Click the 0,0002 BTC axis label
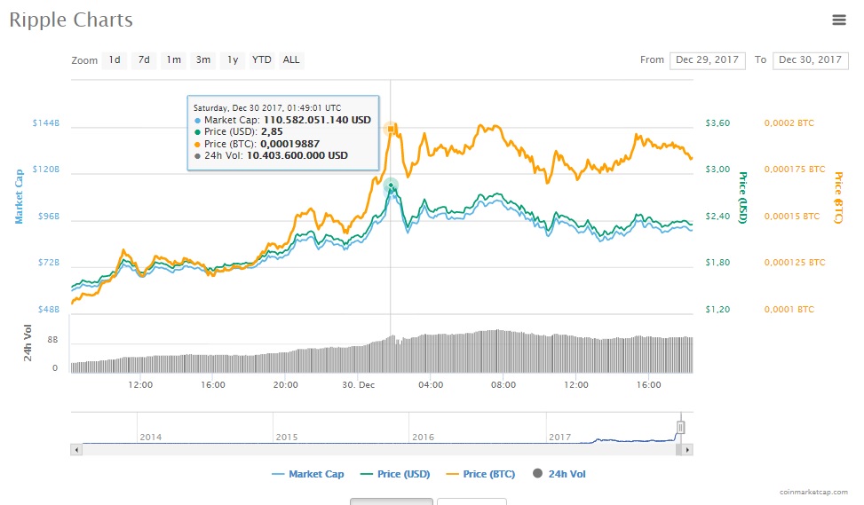The image size is (864, 505). (x=789, y=122)
